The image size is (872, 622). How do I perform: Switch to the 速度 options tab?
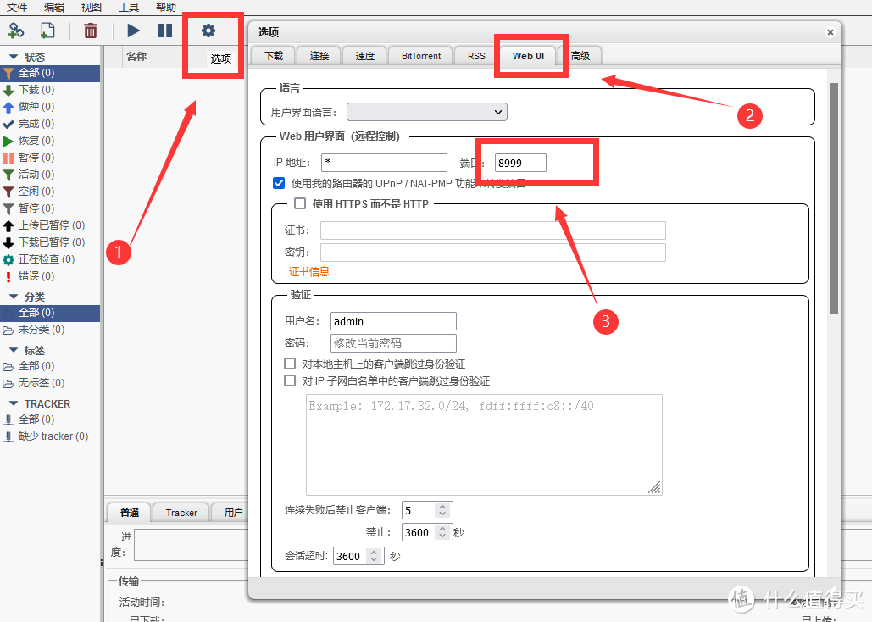[x=364, y=56]
